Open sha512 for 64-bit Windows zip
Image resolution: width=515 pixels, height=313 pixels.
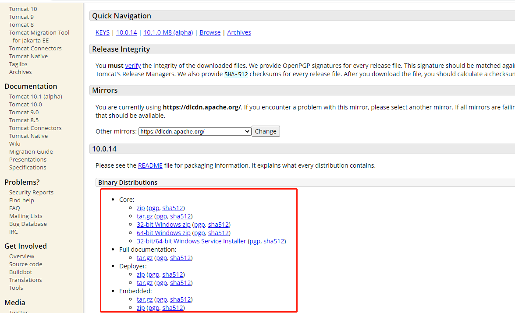point(218,233)
